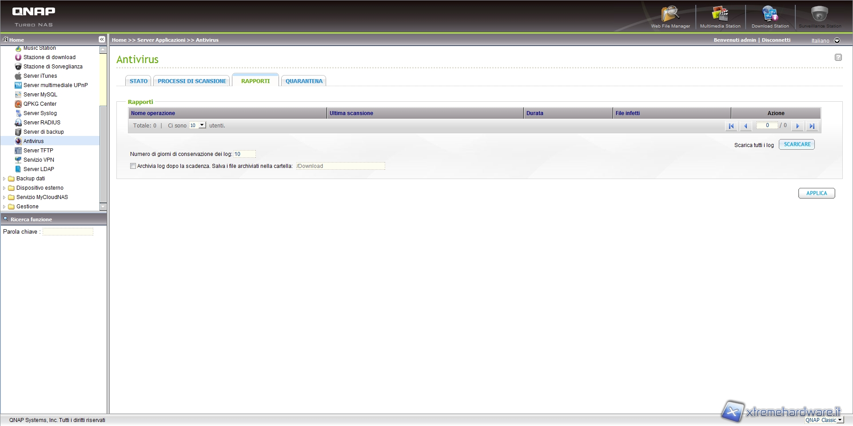The image size is (853, 426).
Task: Launch Multimedia Station from the top bar
Action: point(720,16)
